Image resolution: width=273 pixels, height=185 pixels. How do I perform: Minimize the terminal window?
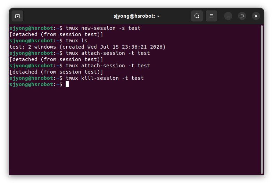tap(228, 16)
